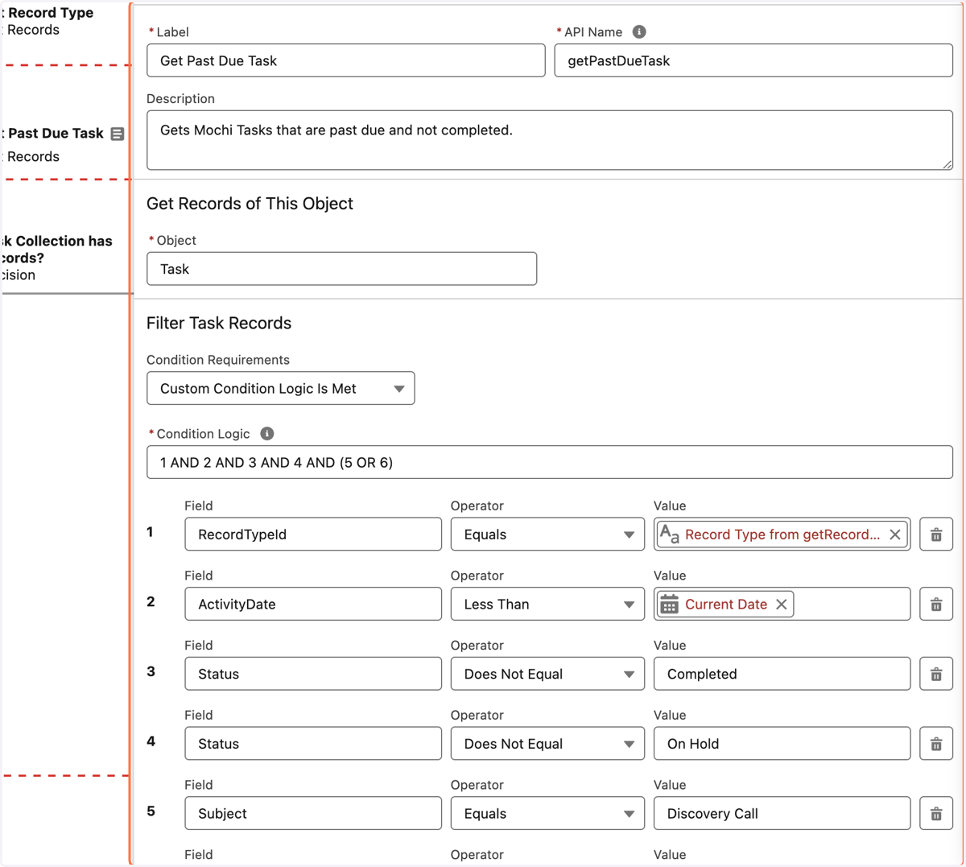Click the Discovery Call value input
The width and height of the screenshot is (966, 867).
coord(782,814)
